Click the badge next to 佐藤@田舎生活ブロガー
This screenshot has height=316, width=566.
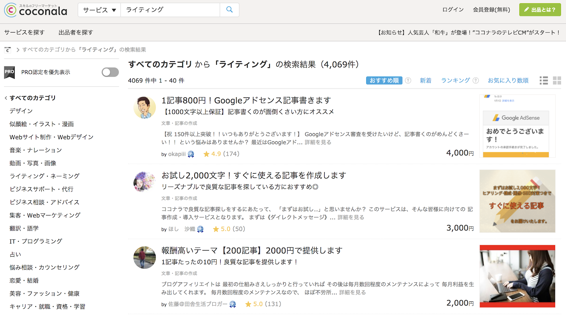(233, 304)
